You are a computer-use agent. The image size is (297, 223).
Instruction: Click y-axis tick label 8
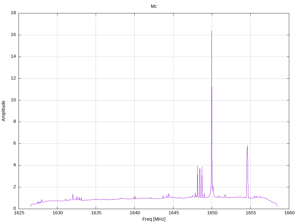point(15,122)
